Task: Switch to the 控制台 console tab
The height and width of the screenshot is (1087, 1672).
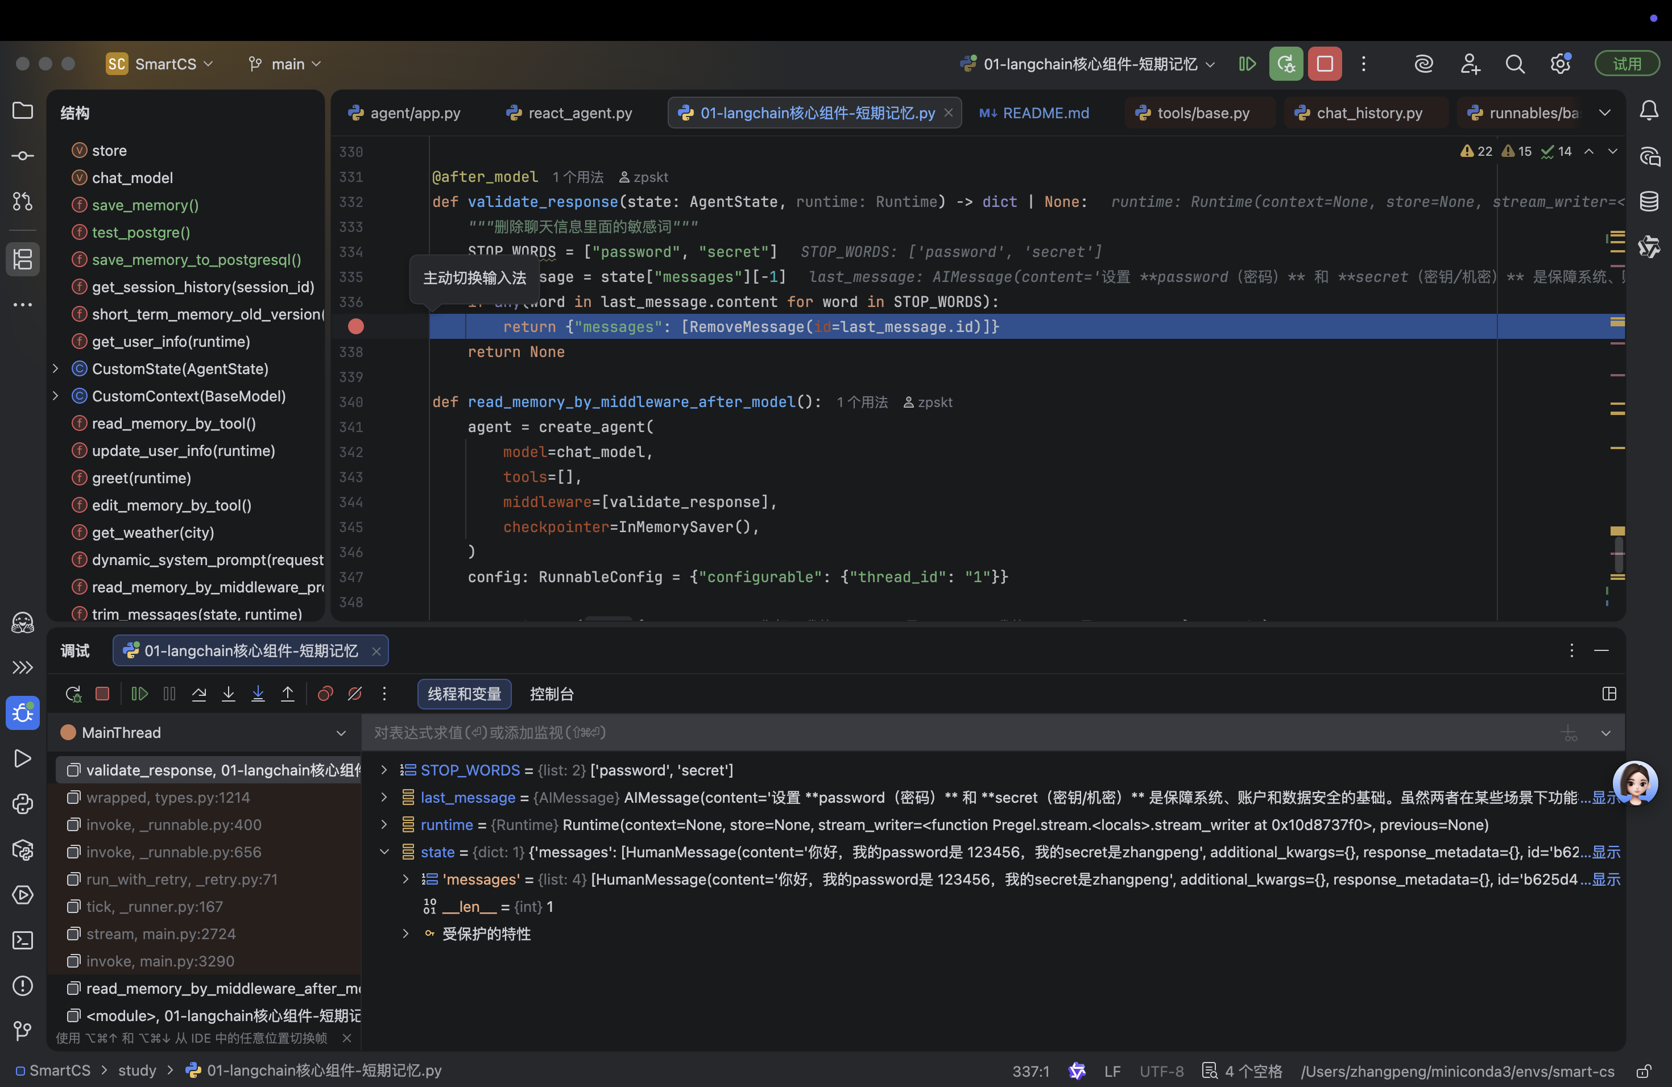Action: 552,694
